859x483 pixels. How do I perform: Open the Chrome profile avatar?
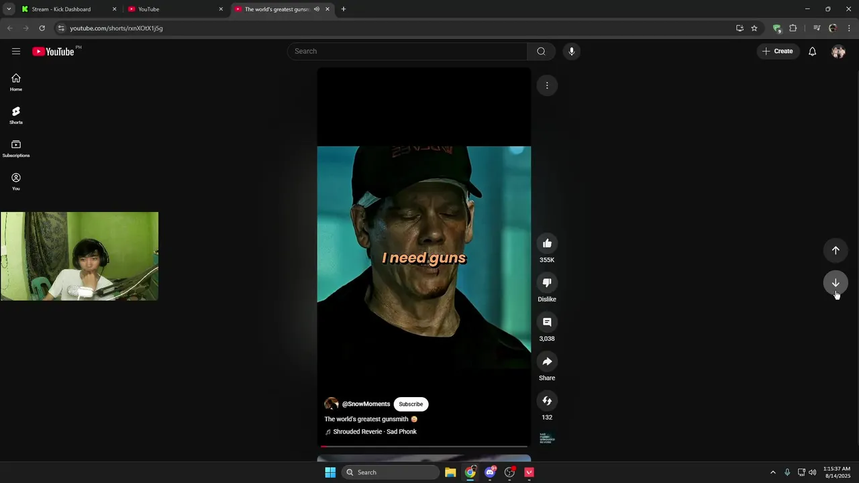click(833, 28)
